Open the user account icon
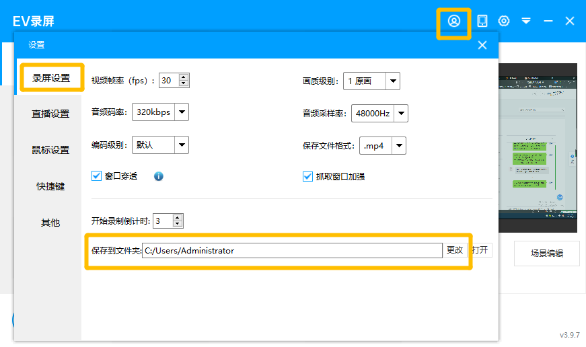 pos(453,21)
